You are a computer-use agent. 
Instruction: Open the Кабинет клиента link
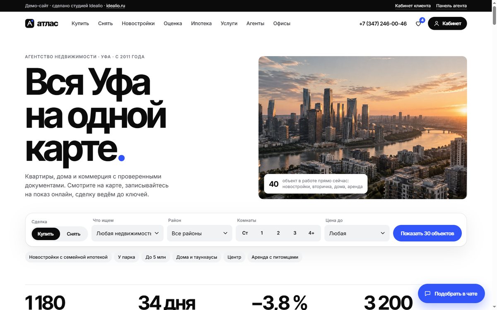tap(413, 6)
